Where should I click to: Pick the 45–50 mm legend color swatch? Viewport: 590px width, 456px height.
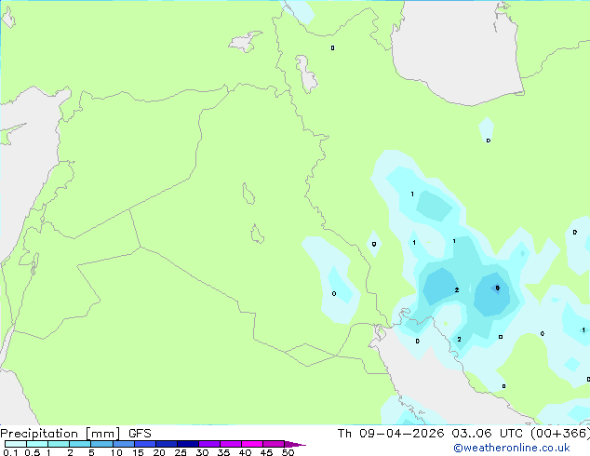[274, 444]
